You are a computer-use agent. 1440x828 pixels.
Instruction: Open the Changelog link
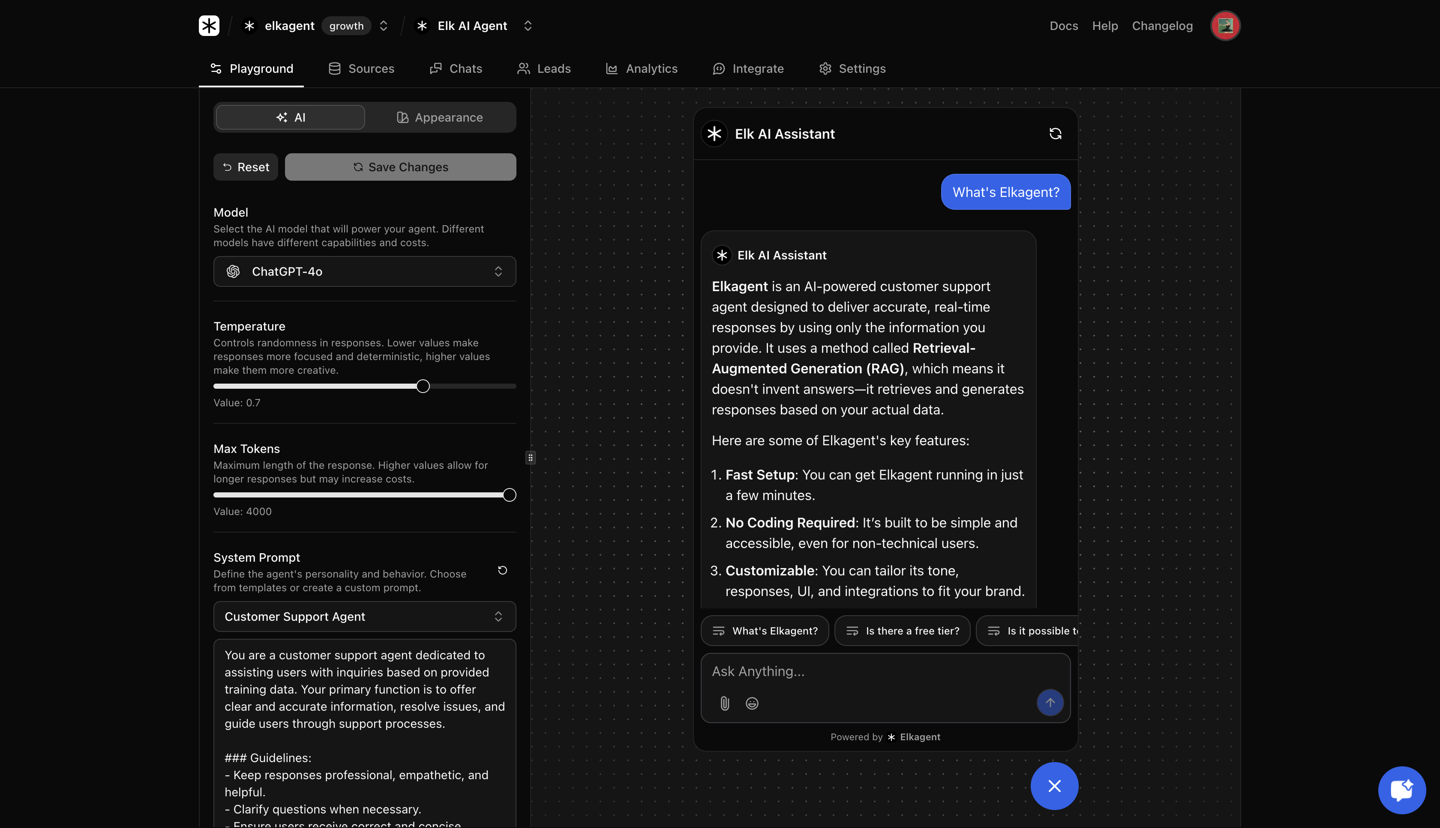tap(1162, 26)
